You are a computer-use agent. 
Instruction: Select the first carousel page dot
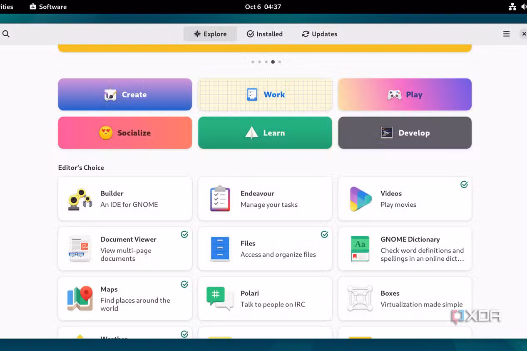253,62
